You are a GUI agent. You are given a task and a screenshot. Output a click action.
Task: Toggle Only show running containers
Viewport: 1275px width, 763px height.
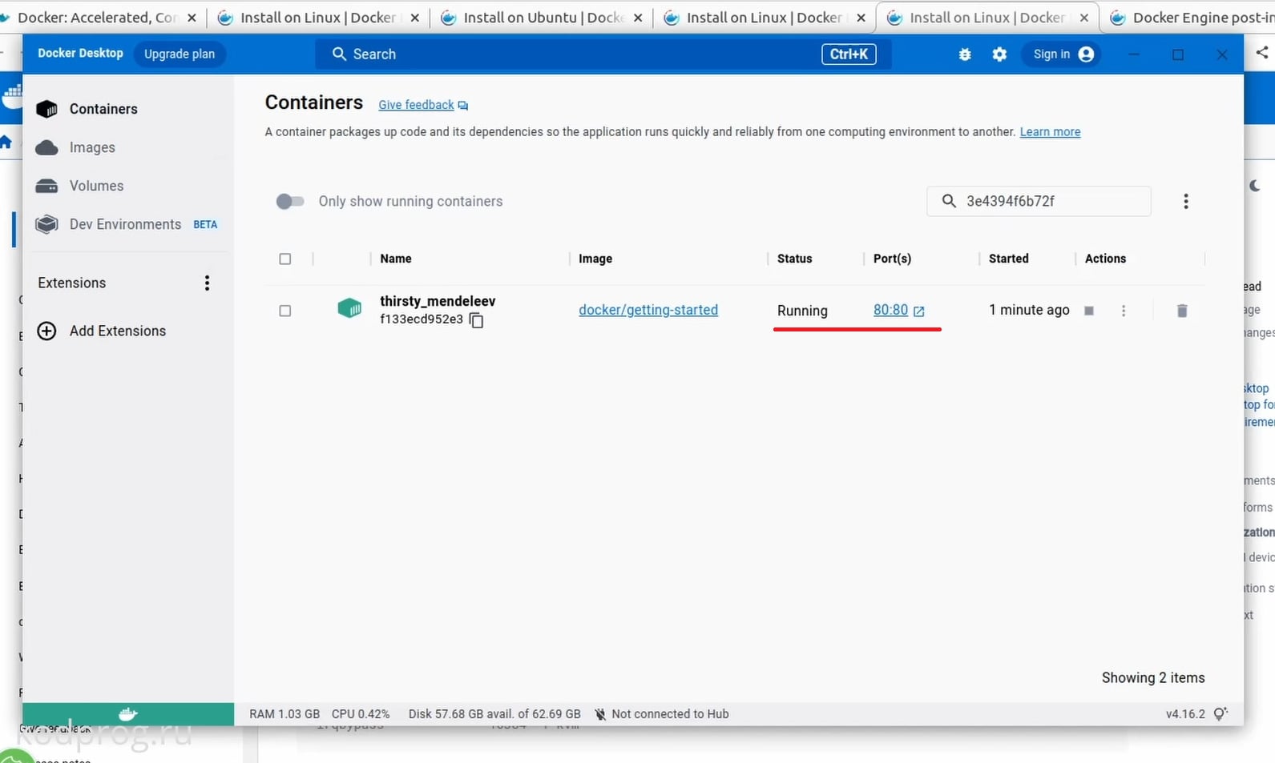(x=290, y=202)
